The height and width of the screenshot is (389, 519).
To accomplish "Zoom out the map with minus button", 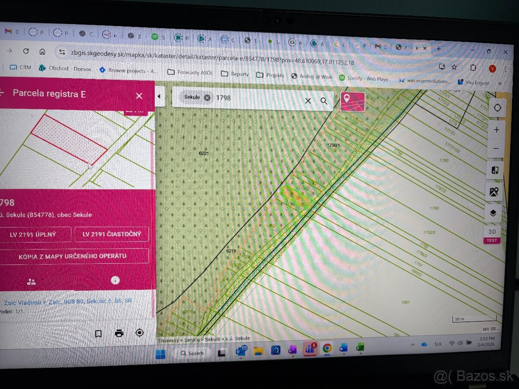I will (x=496, y=149).
